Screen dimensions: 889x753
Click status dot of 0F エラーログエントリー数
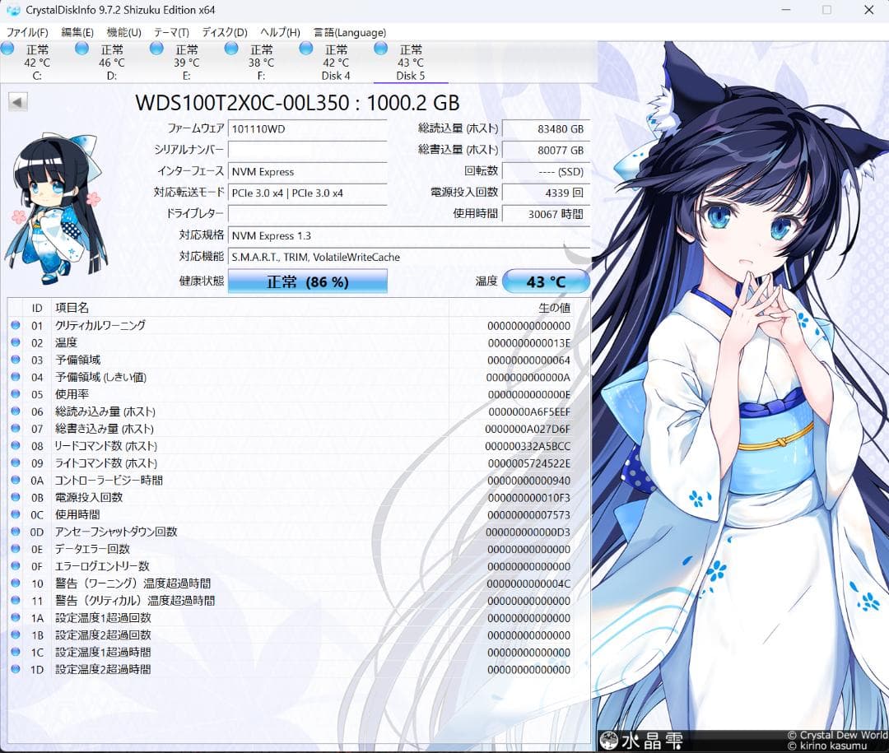16,566
